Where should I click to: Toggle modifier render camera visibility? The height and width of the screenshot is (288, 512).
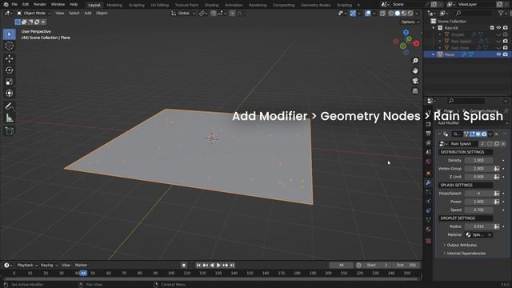click(x=484, y=134)
